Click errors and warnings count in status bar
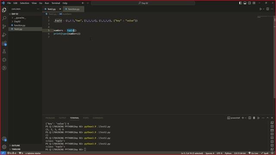This screenshot has height=155, width=276. pyautogui.click(x=12, y=153)
